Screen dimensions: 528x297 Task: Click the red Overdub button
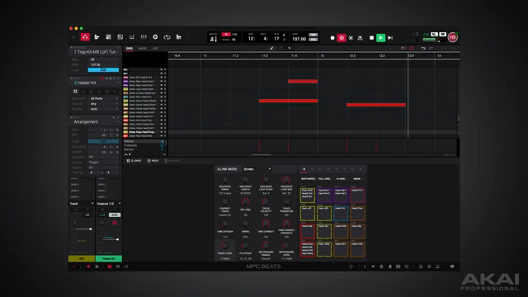point(342,38)
